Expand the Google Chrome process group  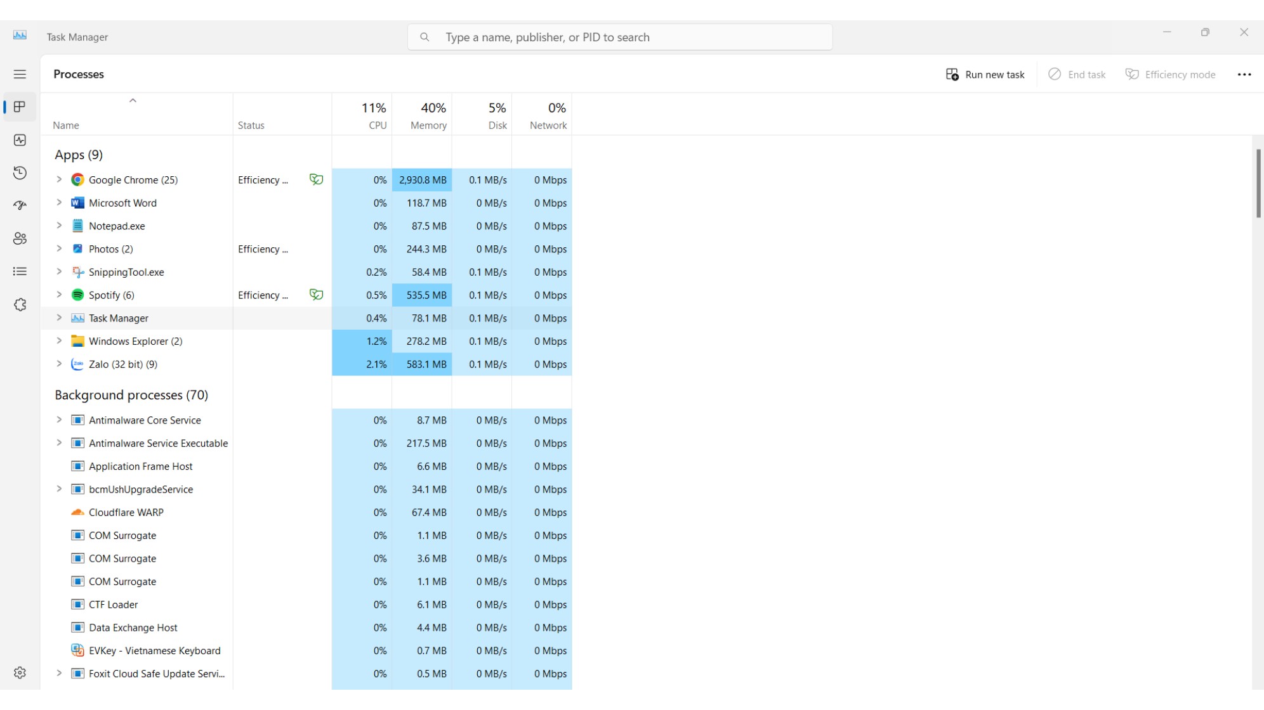coord(59,179)
